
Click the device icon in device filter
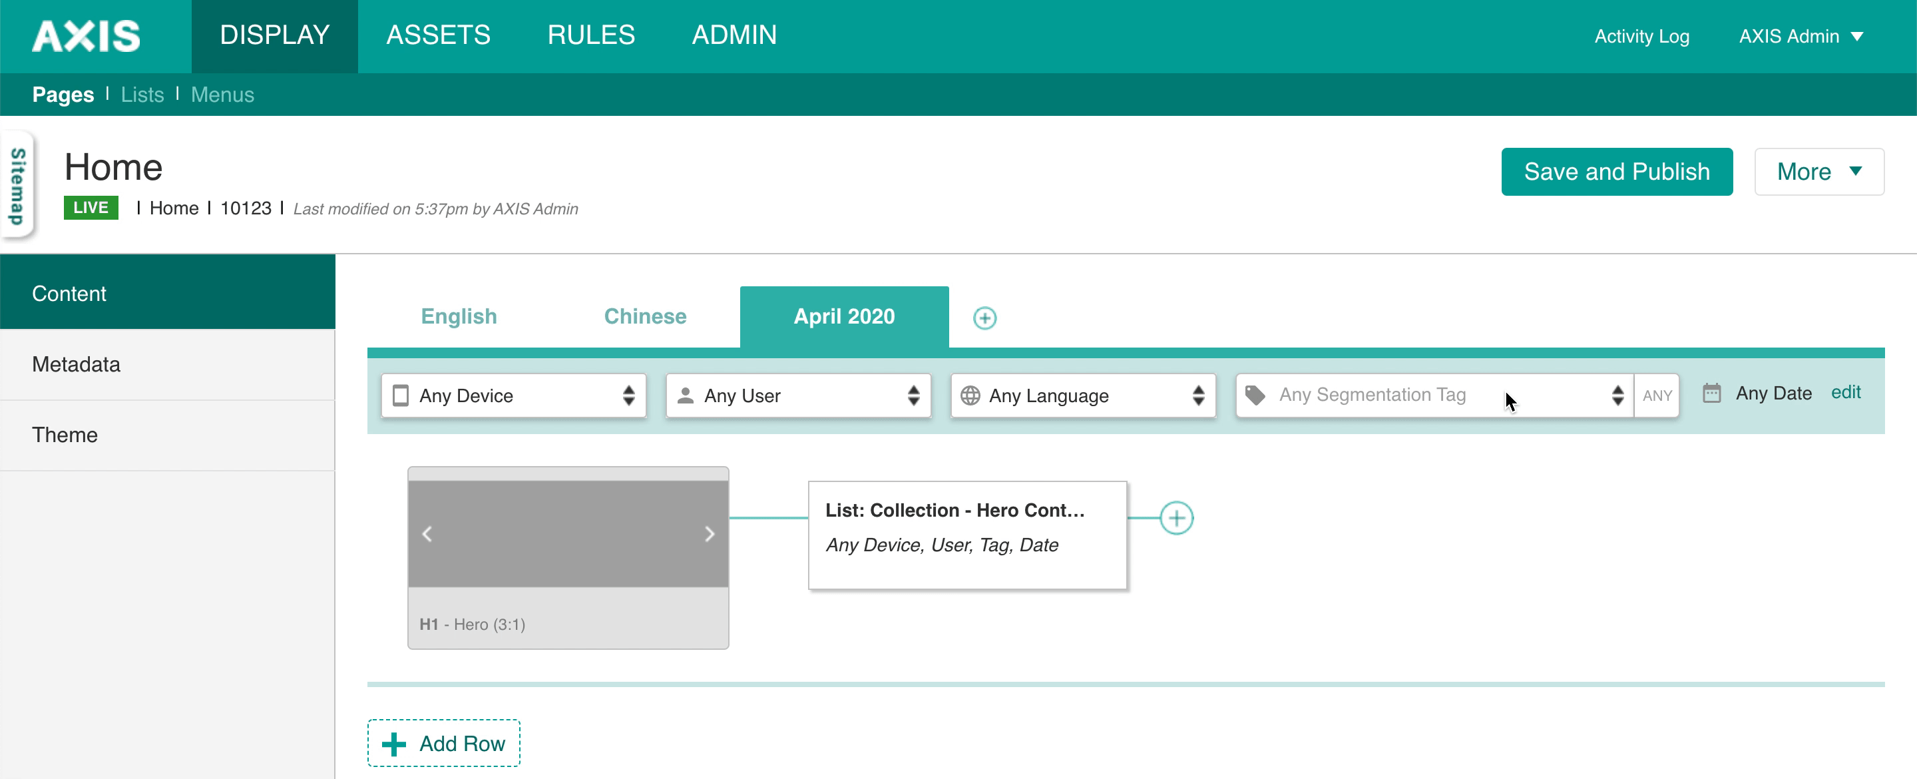pos(400,395)
